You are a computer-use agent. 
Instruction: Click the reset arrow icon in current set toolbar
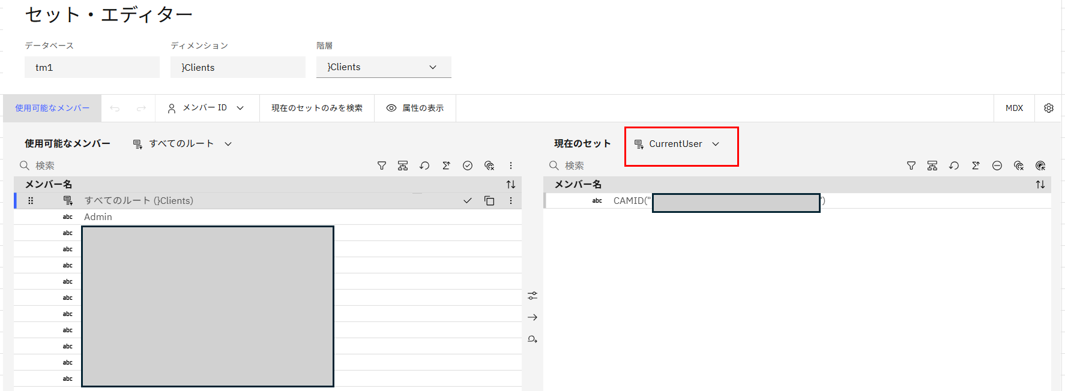[954, 166]
